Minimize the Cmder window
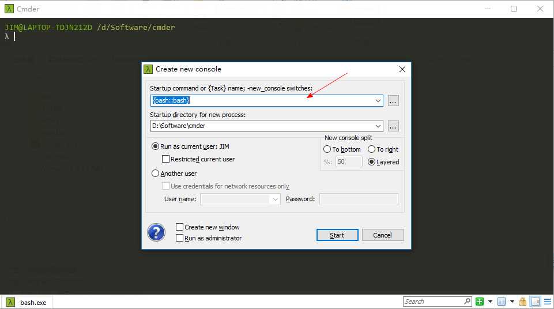The height and width of the screenshot is (309, 554). 488,9
